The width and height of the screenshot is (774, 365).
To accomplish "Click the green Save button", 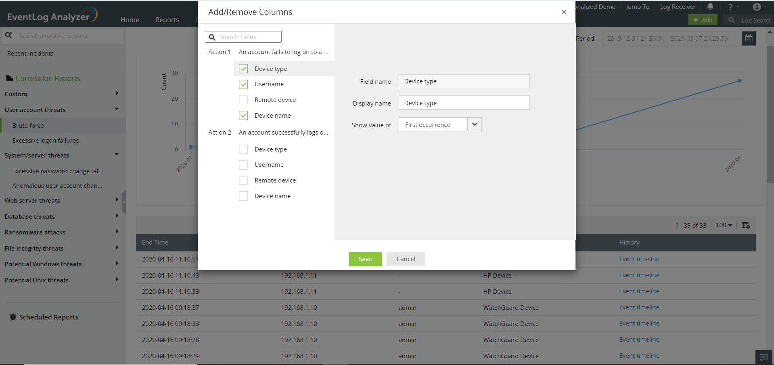I will click(365, 259).
